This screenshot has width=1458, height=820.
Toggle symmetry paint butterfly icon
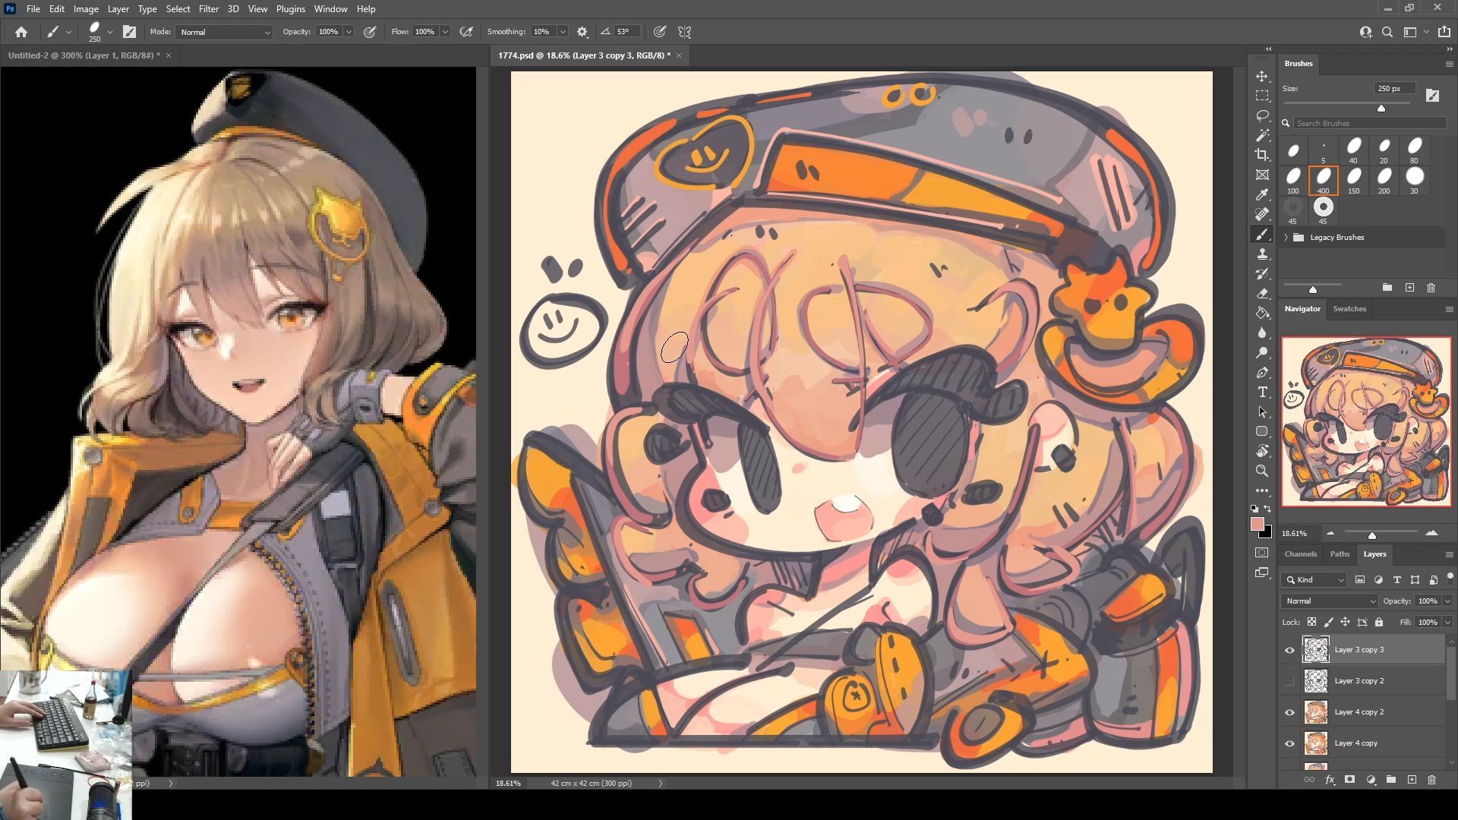coord(684,32)
